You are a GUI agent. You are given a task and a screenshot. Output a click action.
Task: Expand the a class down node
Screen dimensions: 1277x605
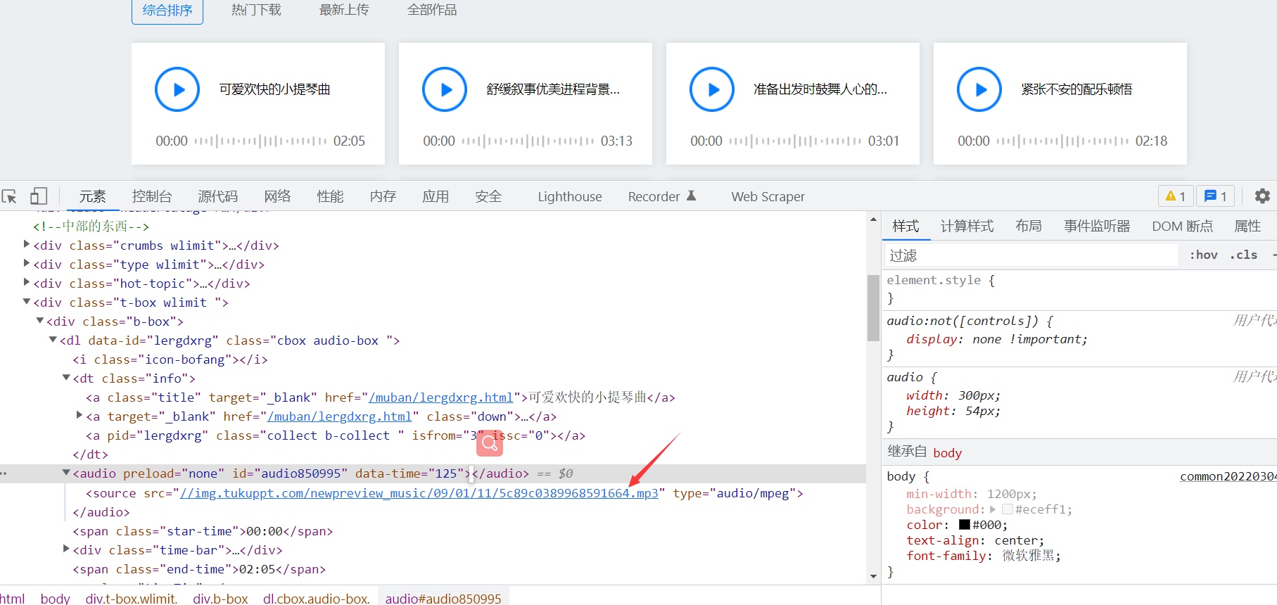click(80, 415)
